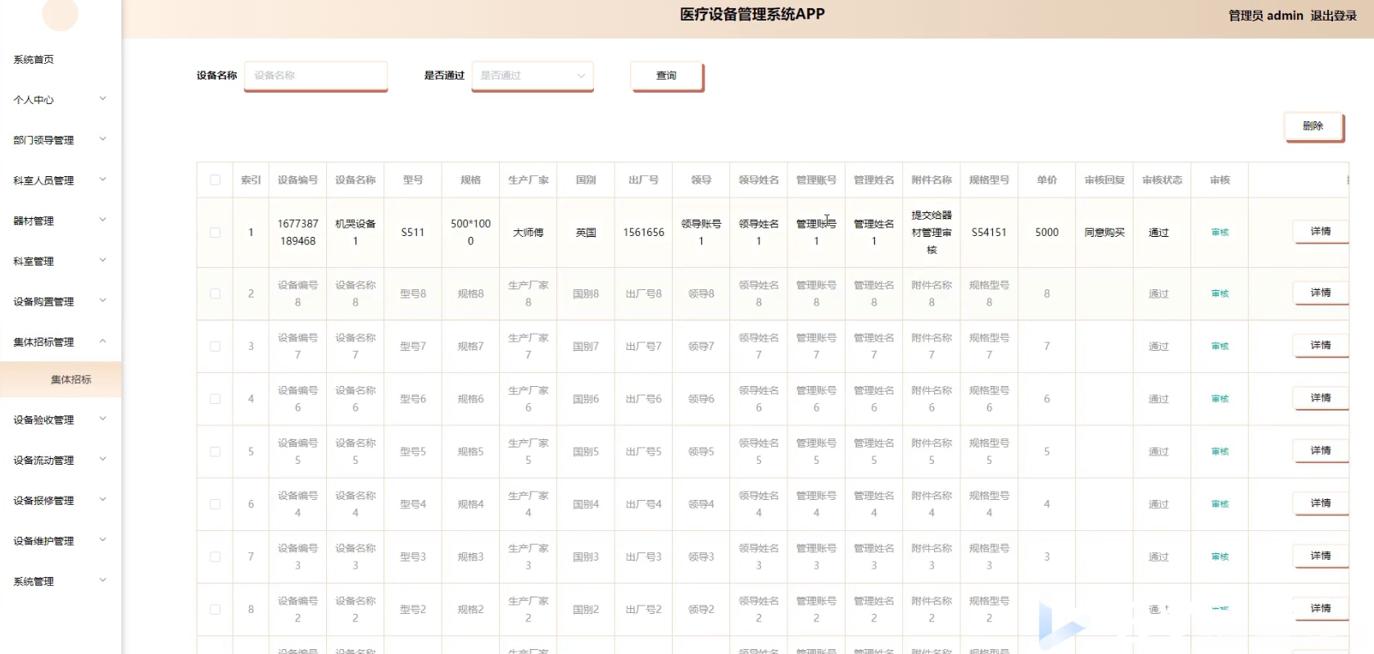View 详情 for row index 3
The image size is (1374, 654).
click(1321, 346)
